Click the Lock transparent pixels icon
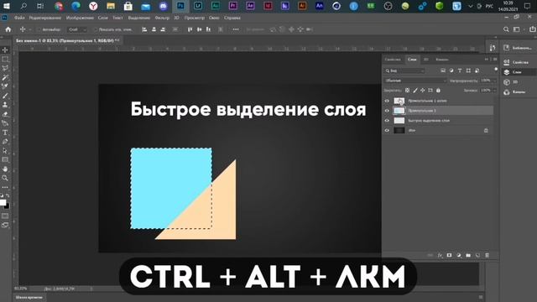 (407, 91)
